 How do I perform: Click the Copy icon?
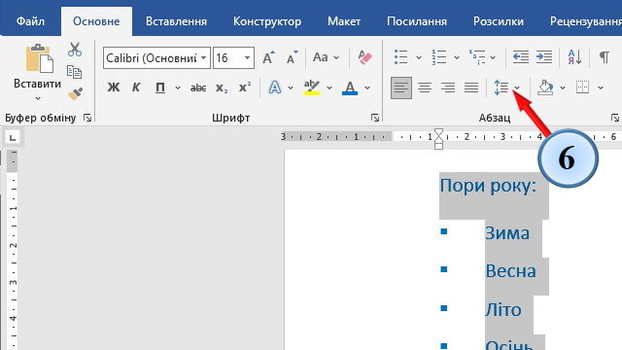pyautogui.click(x=74, y=72)
